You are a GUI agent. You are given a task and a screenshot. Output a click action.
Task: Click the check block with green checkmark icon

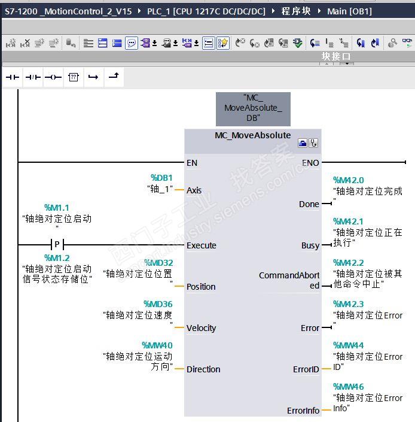coord(298,43)
